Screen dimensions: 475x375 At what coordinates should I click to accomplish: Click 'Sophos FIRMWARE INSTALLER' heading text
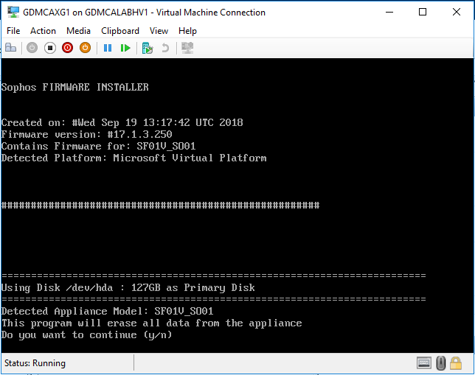coord(75,87)
